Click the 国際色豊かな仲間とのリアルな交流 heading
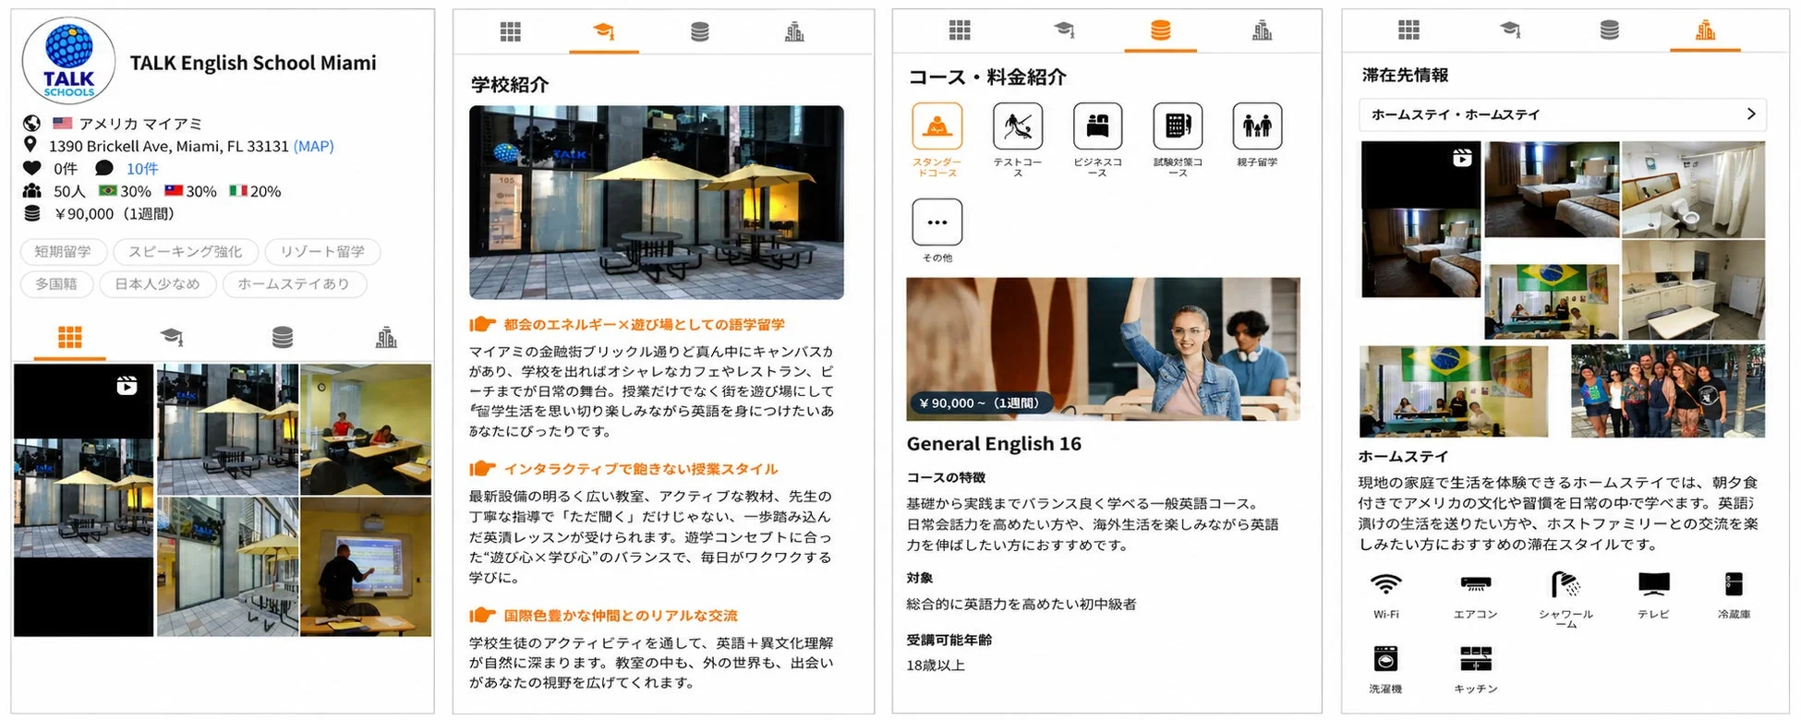Image resolution: width=1801 pixels, height=720 pixels. pos(621,615)
